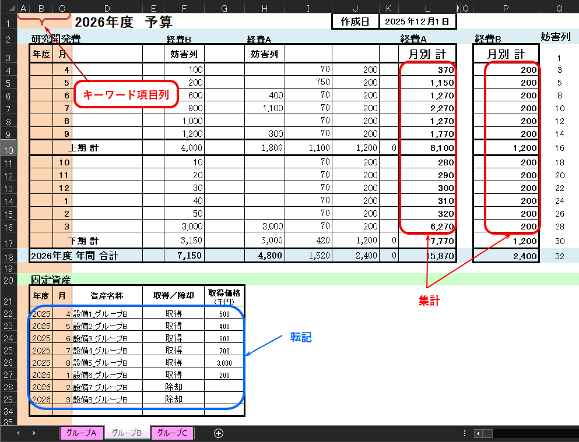Click the title cell 2026年度 予算
Screen dimensions: 579x442
point(124,22)
